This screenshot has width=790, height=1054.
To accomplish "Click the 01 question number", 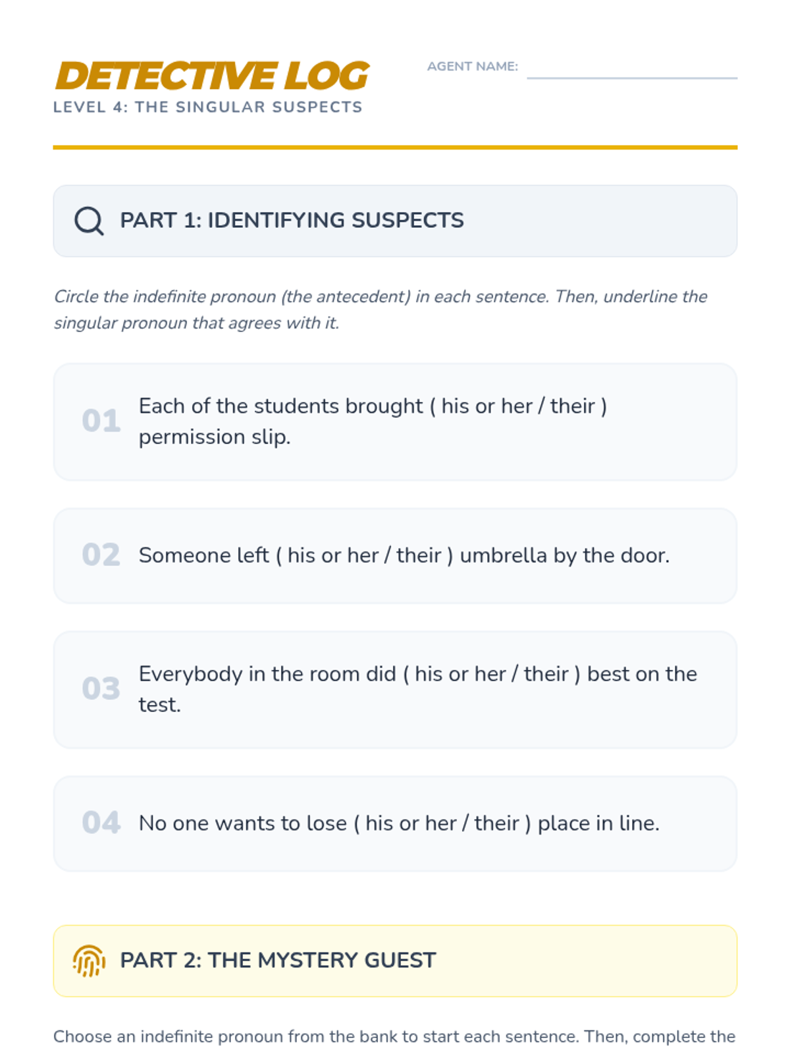I will click(x=101, y=421).
